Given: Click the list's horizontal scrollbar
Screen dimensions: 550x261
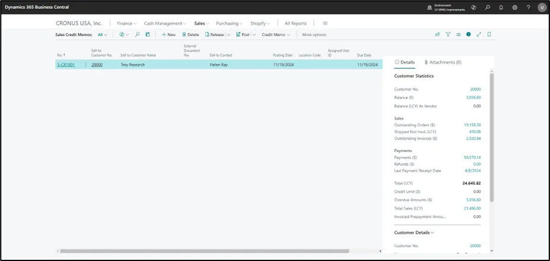Looking at the screenshot, I should 205,251.
